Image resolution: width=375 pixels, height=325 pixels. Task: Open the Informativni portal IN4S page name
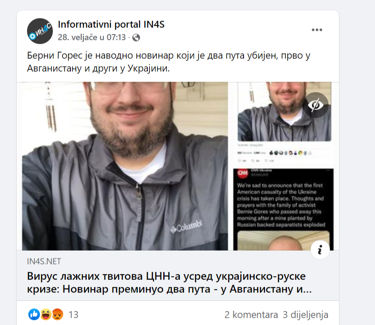[x=111, y=25]
